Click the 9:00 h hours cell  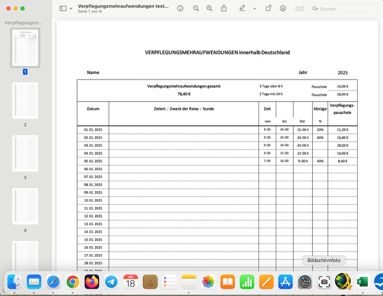coord(303,161)
